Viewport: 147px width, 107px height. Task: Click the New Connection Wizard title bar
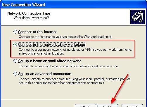73,4
